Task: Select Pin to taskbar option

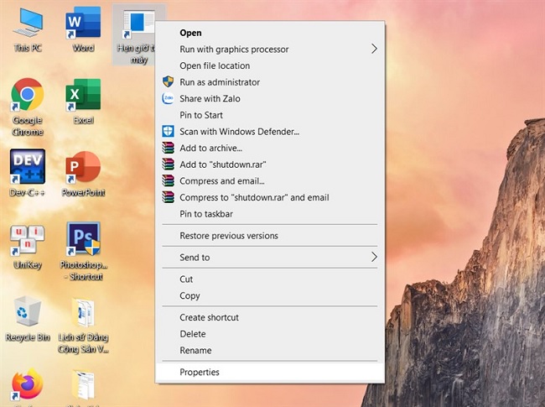Action: pyautogui.click(x=208, y=214)
